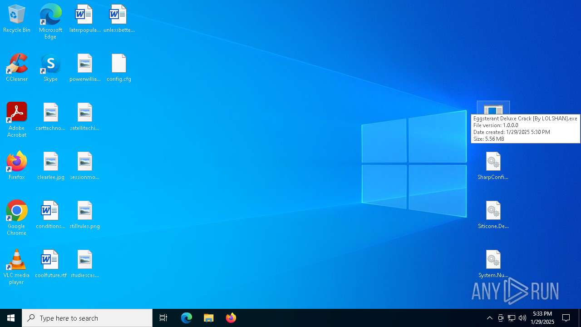Select the Microsoft Edge desktop shortcut
Screen dimensions: 581x327
[x=50, y=22]
